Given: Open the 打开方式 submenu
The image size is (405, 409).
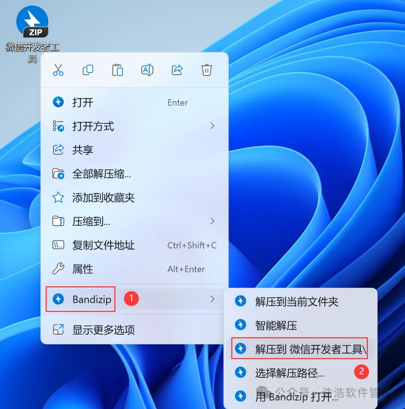Looking at the screenshot, I should coord(134,126).
